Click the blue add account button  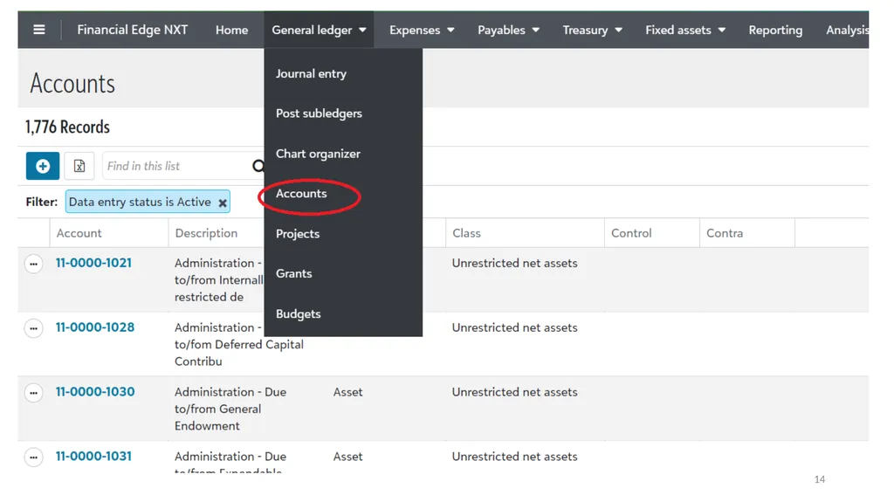click(x=43, y=166)
